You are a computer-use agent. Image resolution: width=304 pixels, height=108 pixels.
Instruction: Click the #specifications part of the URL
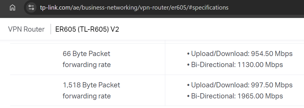point(208,8)
